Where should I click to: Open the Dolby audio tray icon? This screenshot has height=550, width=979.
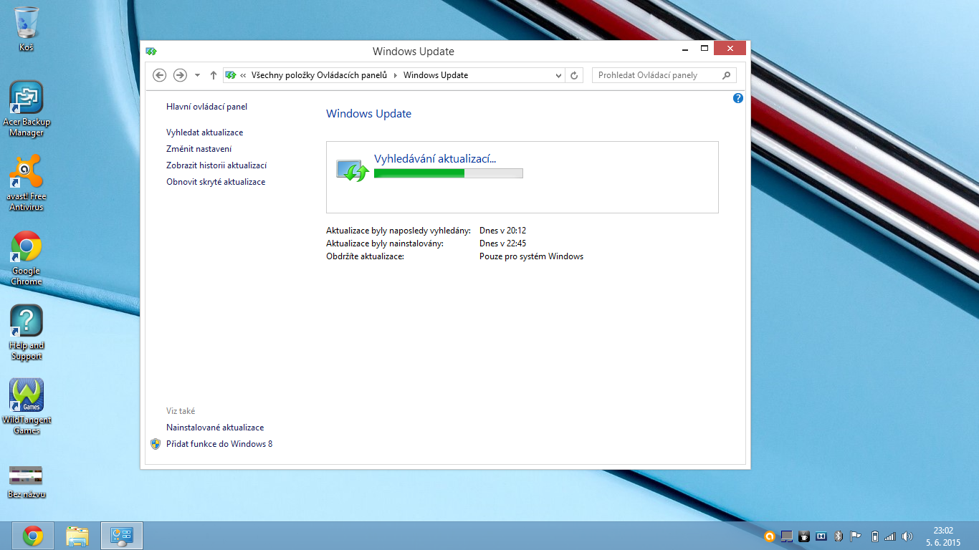tap(821, 536)
